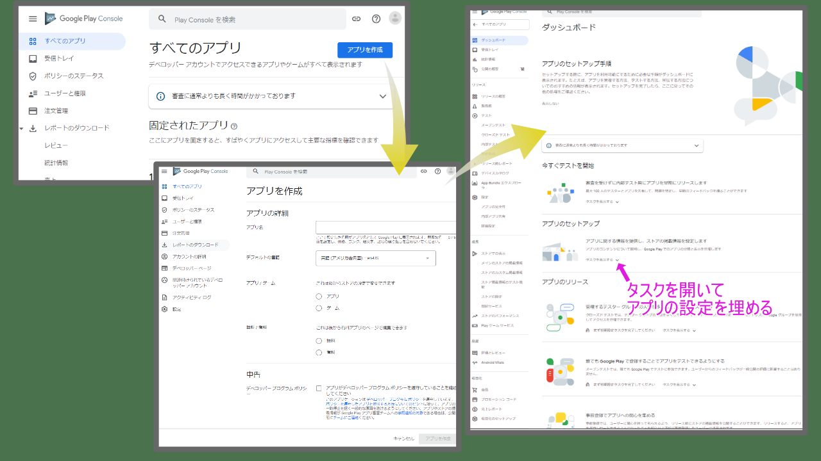
Task: Click すべてのアプリ grid icon in top-left window sidebar
Action: coord(33,41)
